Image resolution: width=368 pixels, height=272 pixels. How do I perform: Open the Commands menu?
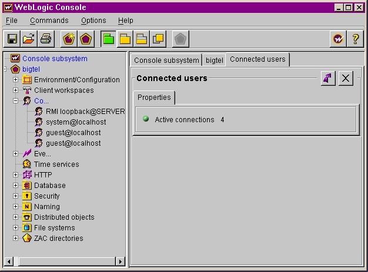point(49,21)
